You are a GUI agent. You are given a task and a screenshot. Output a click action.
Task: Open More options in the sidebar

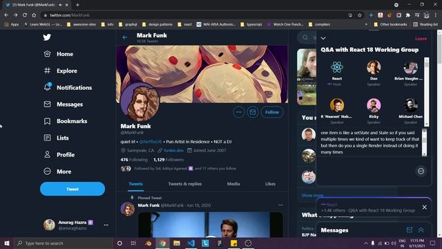tap(57, 172)
